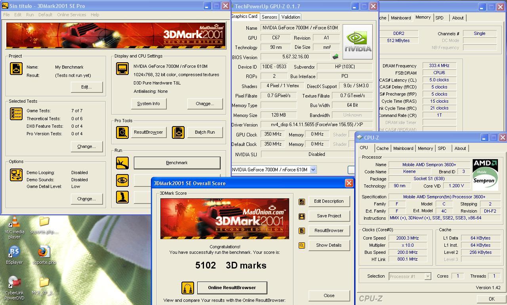The width and height of the screenshot is (507, 305).
Task: Switch to Mainboard tab in front CPU-Z
Action: [403, 148]
